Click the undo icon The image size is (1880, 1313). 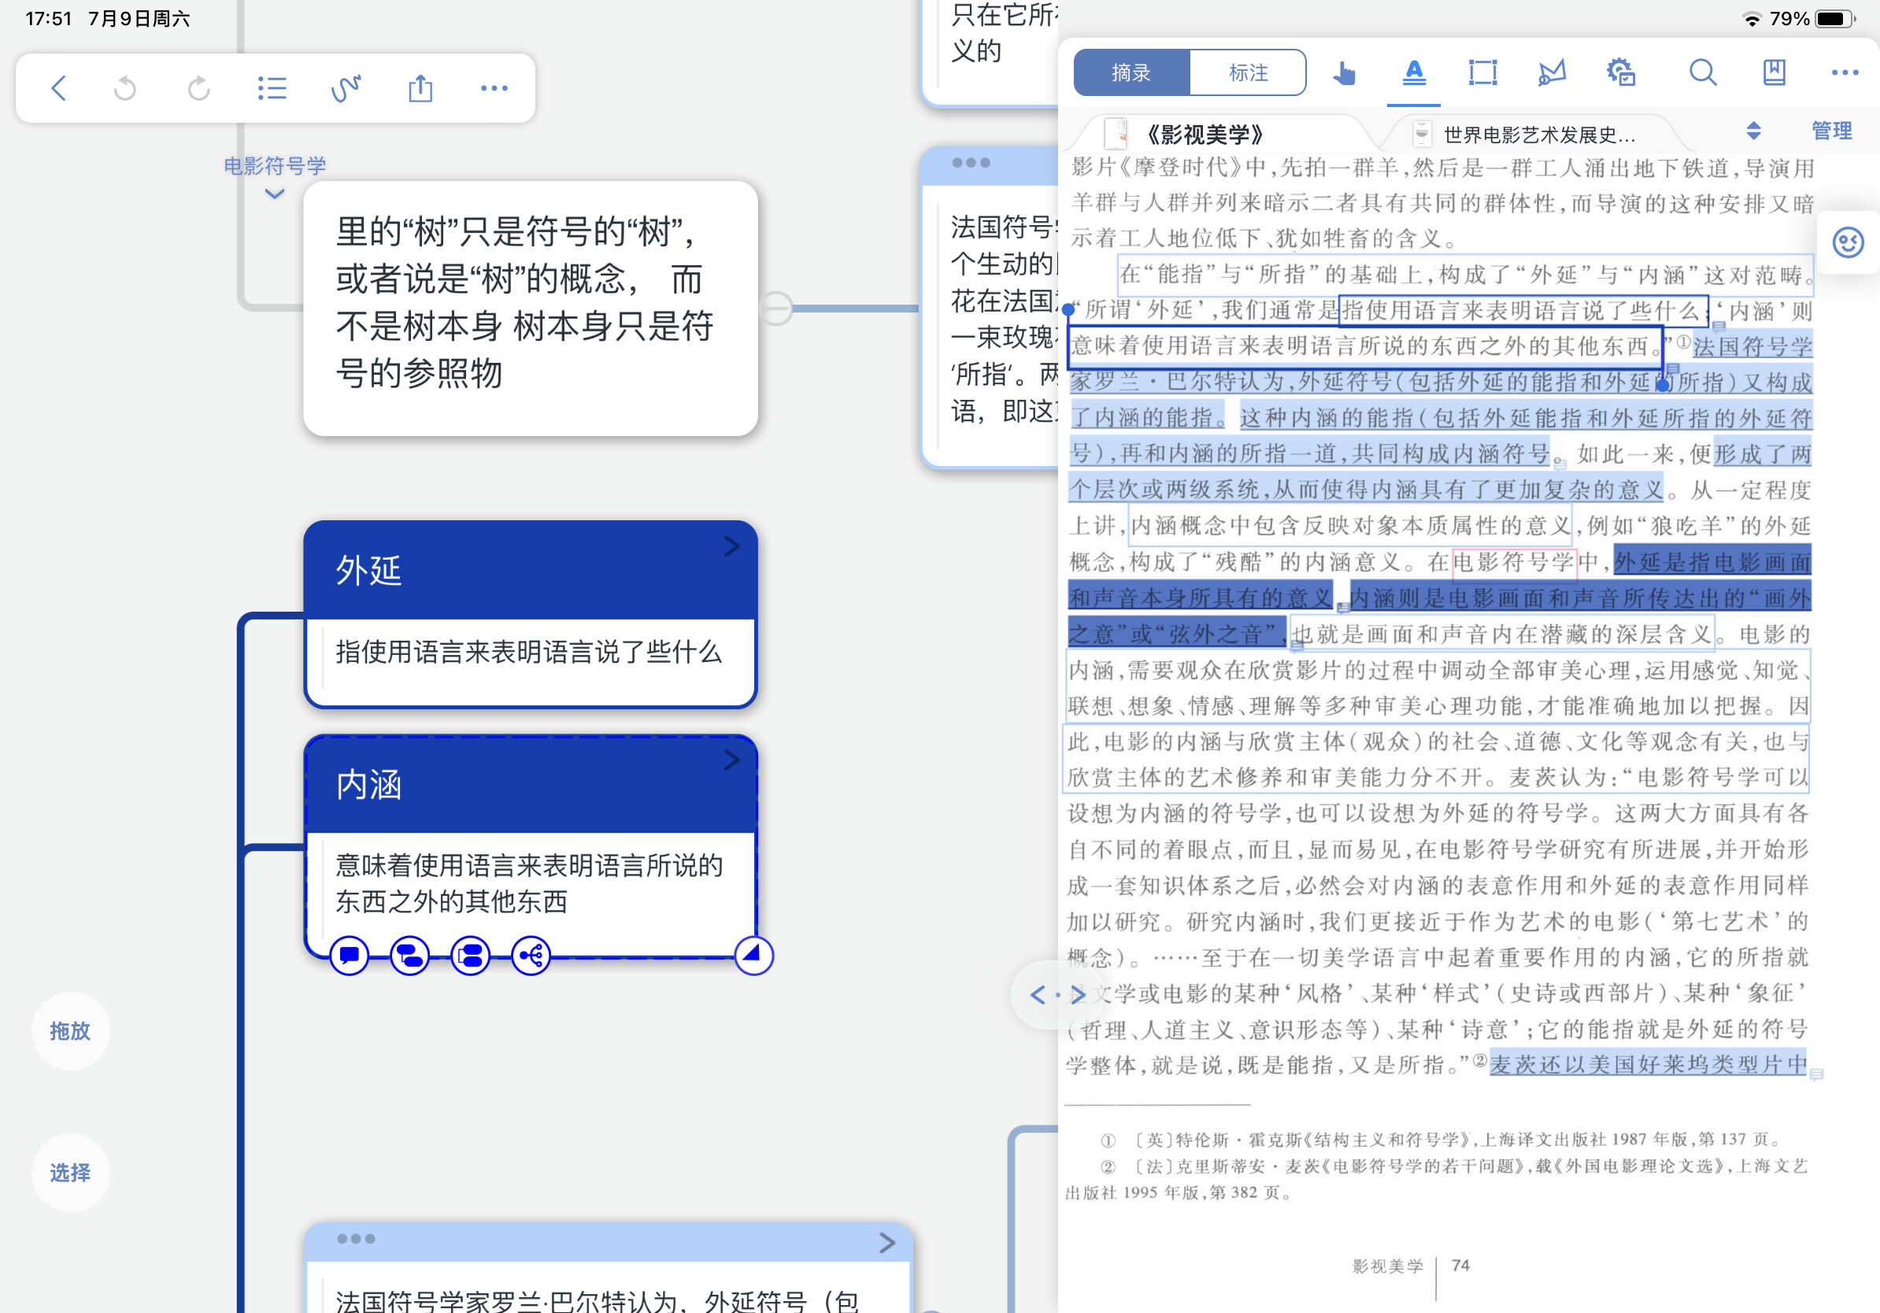point(124,88)
